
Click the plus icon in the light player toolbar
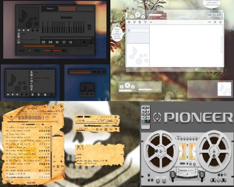(215, 22)
